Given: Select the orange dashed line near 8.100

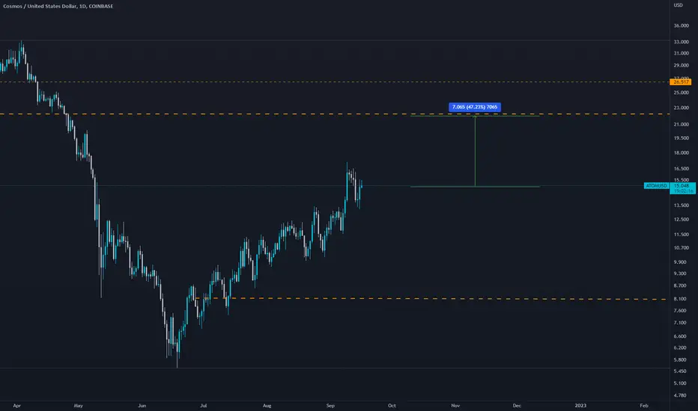Looking at the screenshot, I should [x=431, y=299].
